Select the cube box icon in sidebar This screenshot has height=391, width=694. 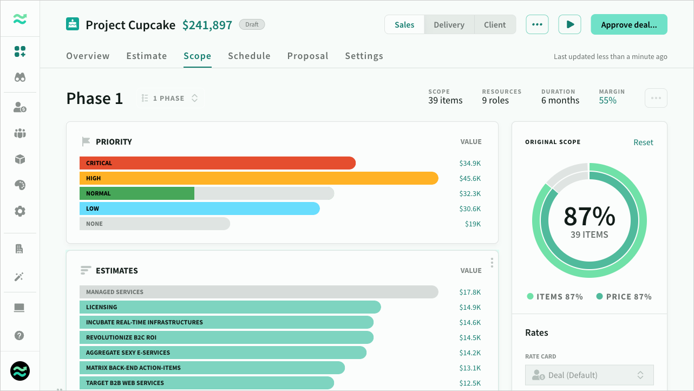pyautogui.click(x=20, y=159)
